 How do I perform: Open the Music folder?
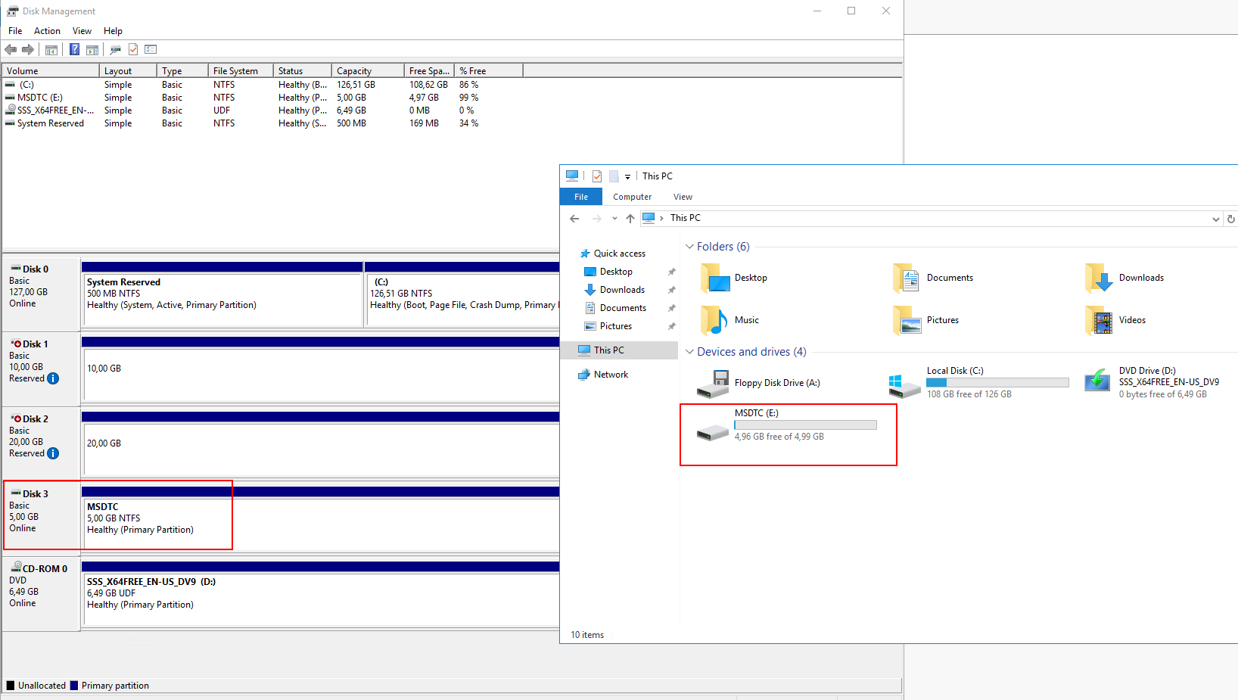coord(729,320)
